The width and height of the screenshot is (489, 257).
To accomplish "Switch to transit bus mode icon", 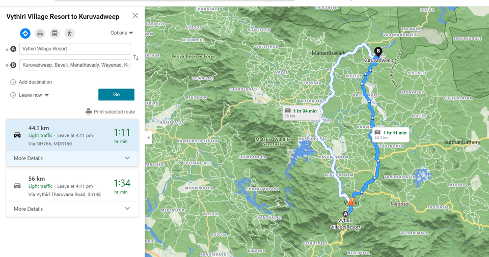I will pos(55,33).
